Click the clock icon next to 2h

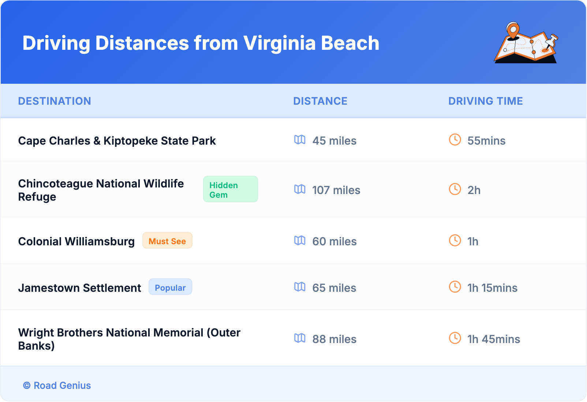coord(455,189)
